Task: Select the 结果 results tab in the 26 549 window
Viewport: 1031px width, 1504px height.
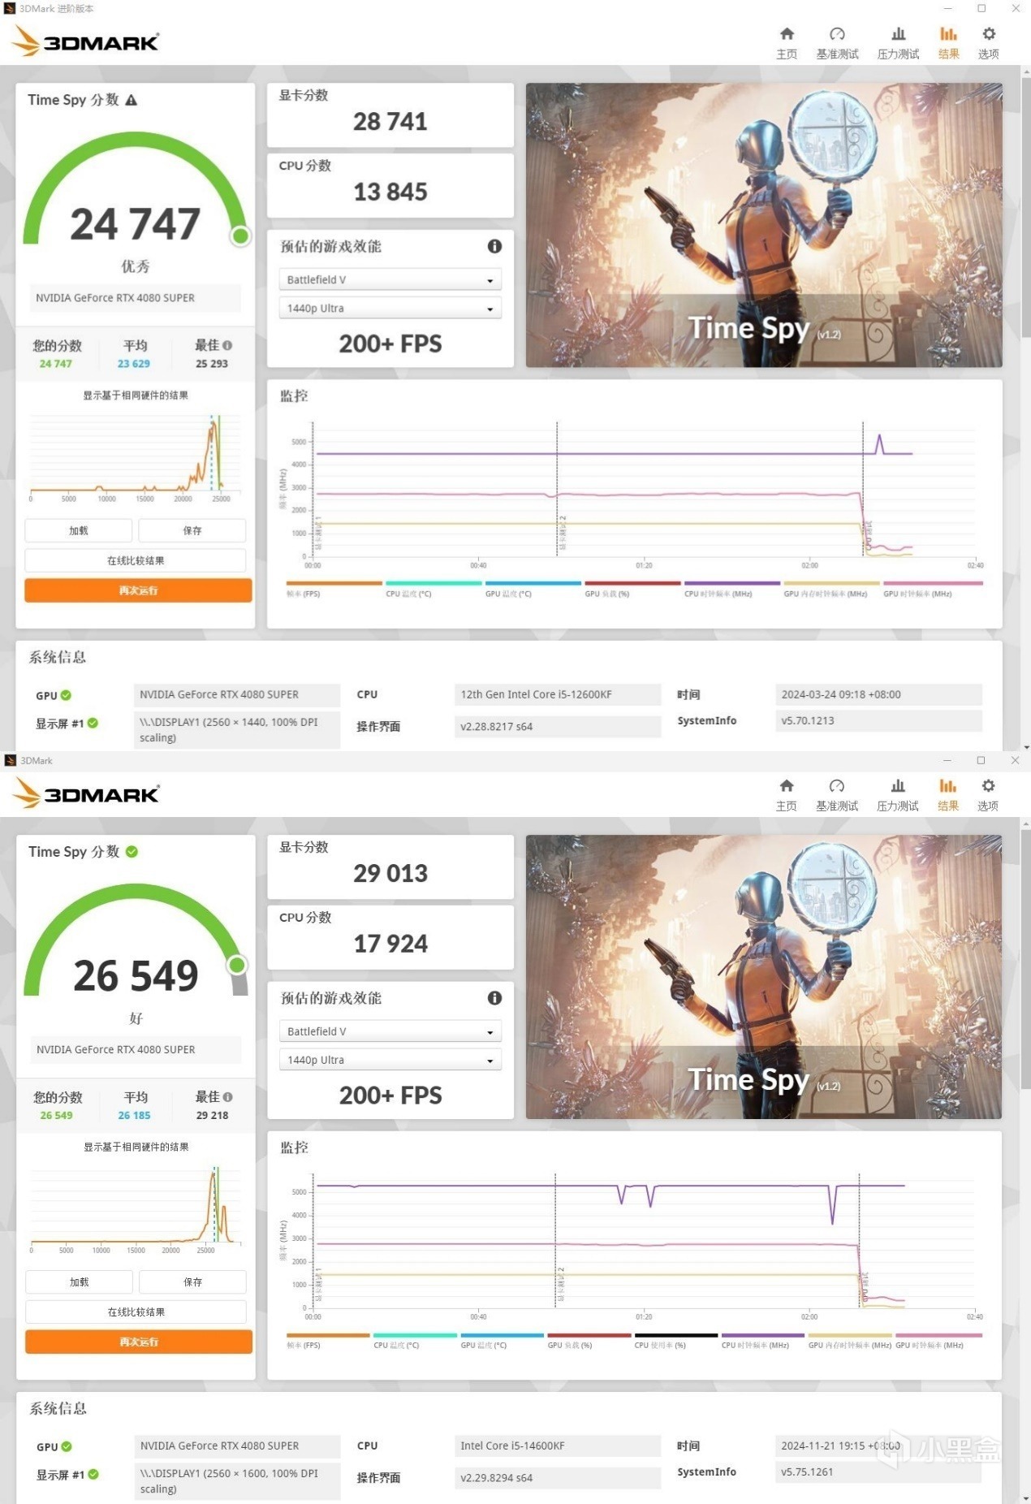Action: pos(948,795)
